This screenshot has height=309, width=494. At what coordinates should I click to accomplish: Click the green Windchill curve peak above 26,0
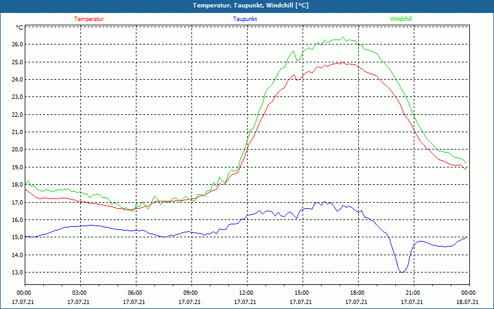[x=343, y=37]
